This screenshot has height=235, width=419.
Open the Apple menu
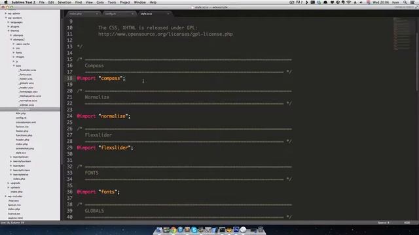coord(6,2)
